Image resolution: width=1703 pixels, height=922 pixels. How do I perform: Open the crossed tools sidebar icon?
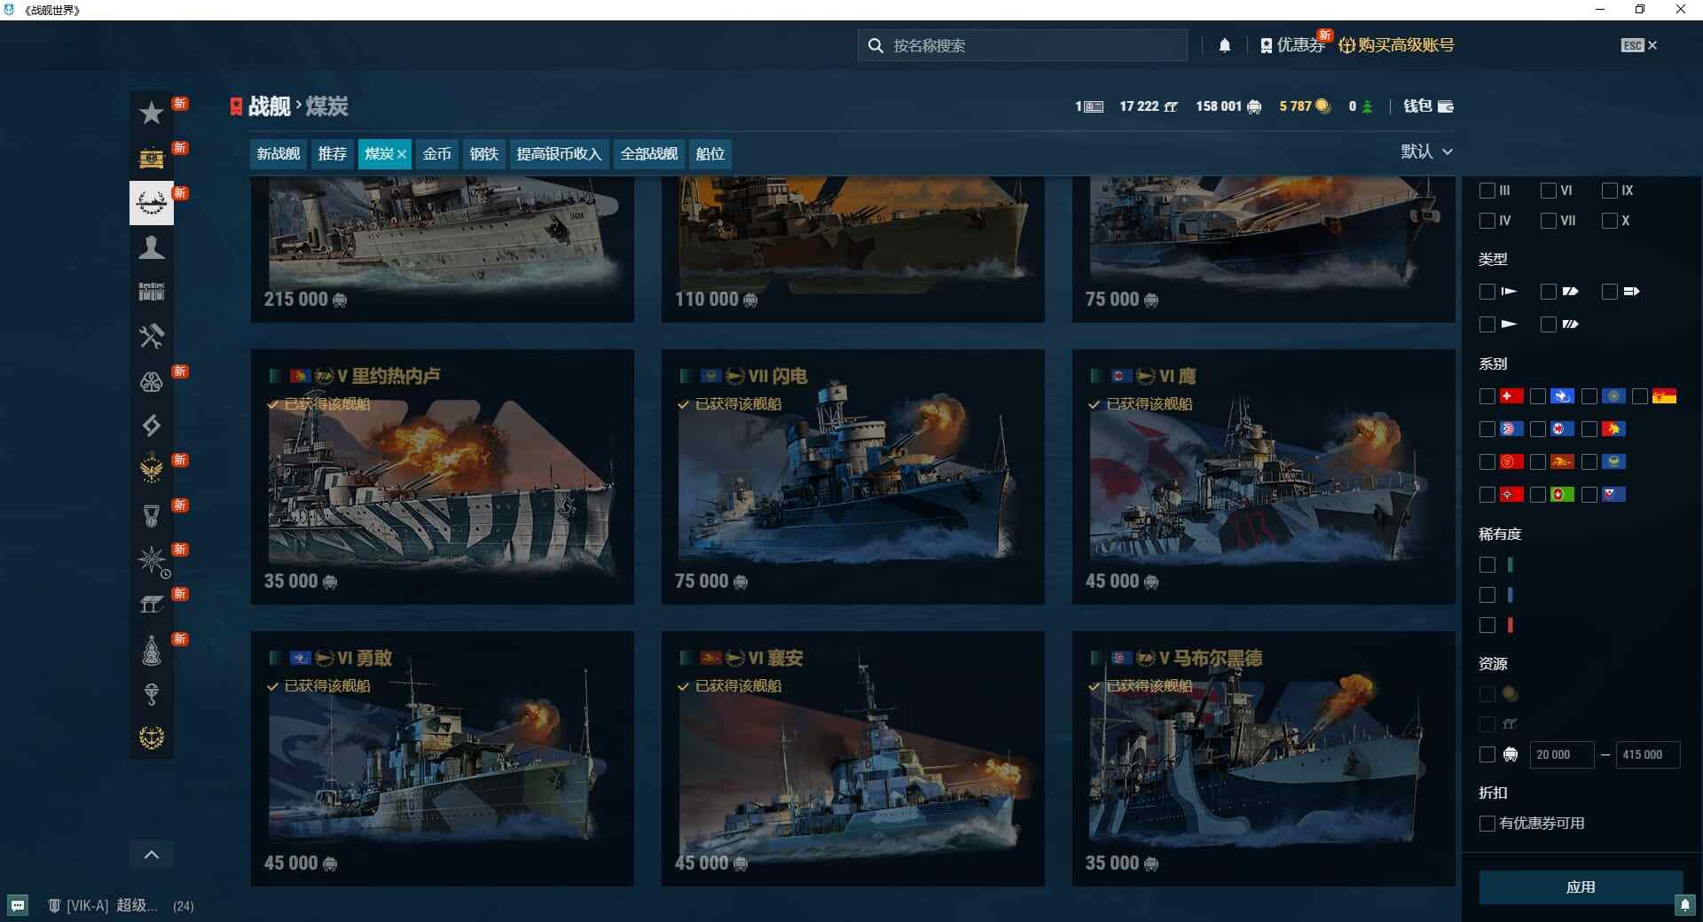pos(152,336)
